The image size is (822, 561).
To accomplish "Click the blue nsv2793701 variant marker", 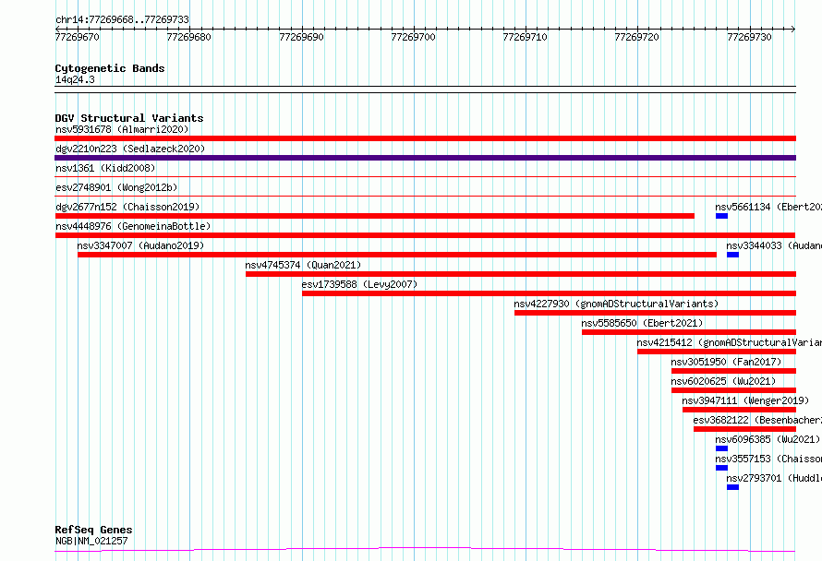I will coord(733,487).
